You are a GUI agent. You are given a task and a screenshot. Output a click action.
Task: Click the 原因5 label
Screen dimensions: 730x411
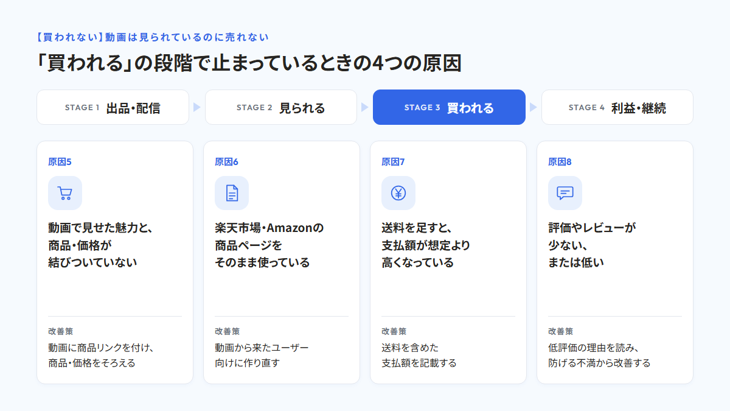point(60,162)
